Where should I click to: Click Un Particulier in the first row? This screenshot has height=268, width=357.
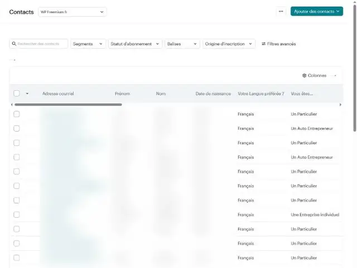pos(303,114)
